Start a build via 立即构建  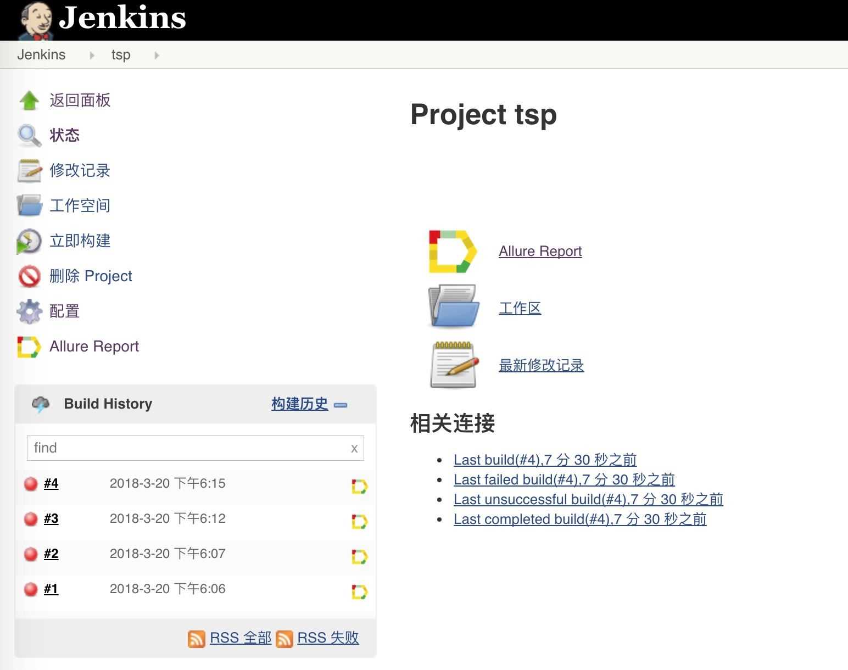tap(80, 241)
